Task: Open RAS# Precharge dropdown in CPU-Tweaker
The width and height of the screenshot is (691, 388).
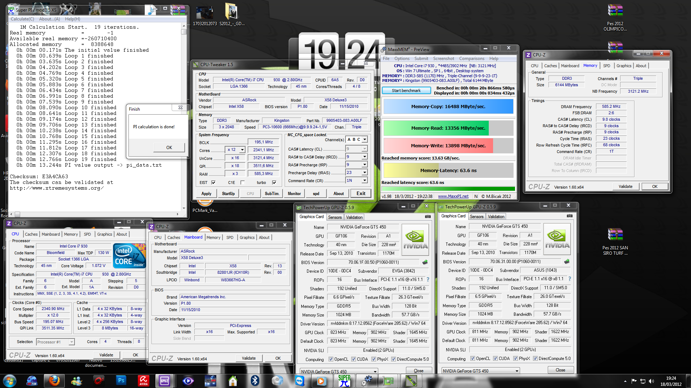Action: click(365, 165)
